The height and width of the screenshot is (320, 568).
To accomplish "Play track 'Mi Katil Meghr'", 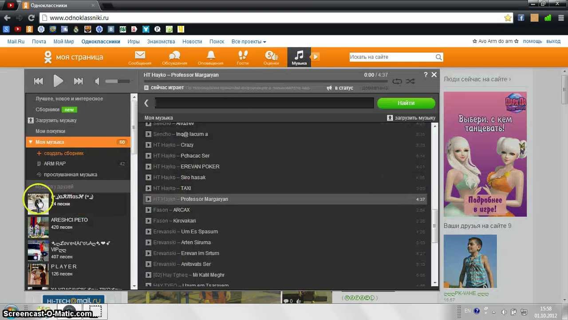I will tap(148, 275).
